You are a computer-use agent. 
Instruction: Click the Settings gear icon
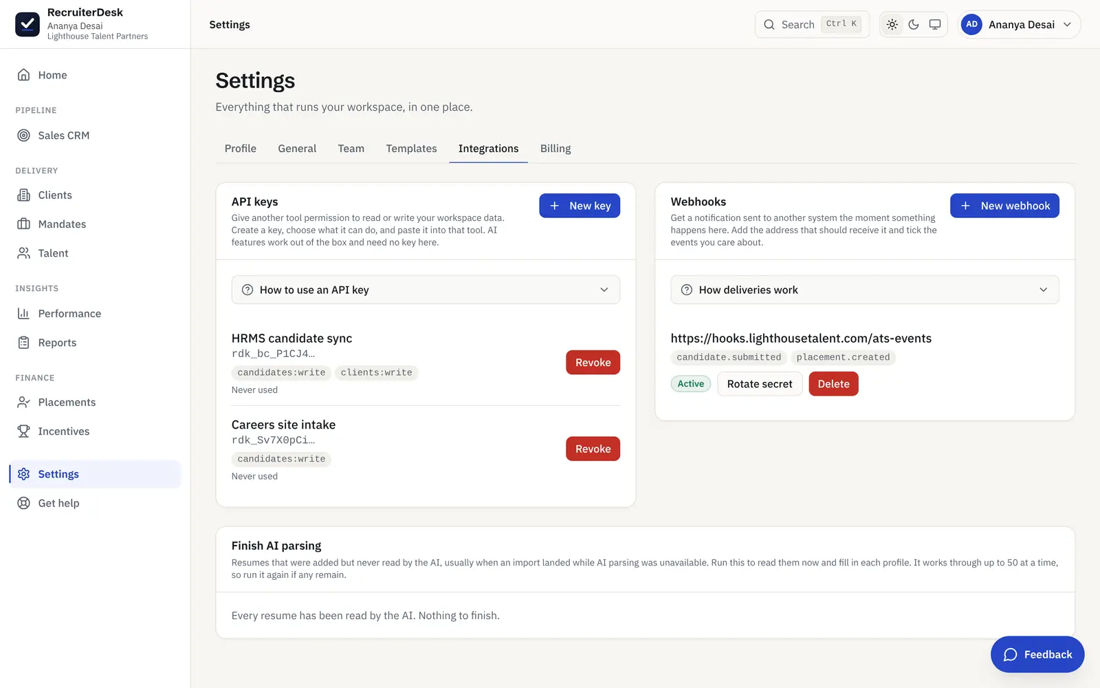[23, 474]
